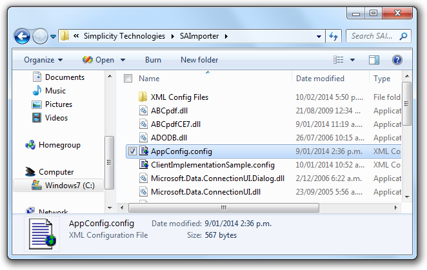Click the Microsoft.Data.ConnectionUI.dll file icon
Viewport: 427px width, 270px height.
[x=143, y=192]
